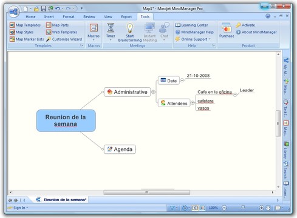Click the Save icon in quick access toolbar
Viewport: 297px width, 218px height.
tap(43, 8)
